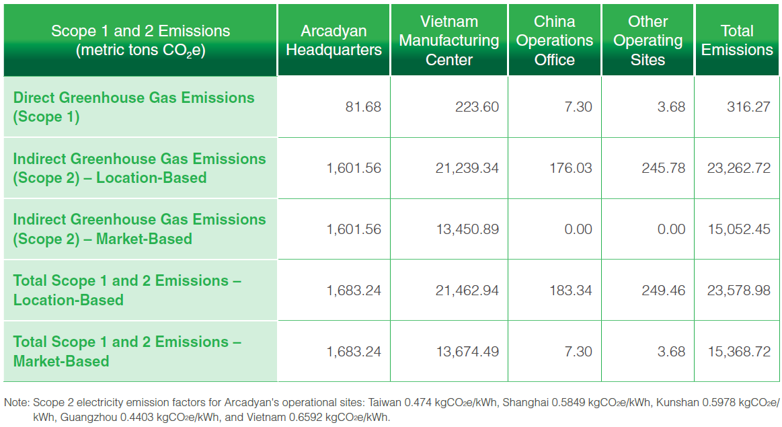Select the 13,450.89 market-based value
Image resolution: width=782 pixels, height=427 pixels.
point(467,229)
